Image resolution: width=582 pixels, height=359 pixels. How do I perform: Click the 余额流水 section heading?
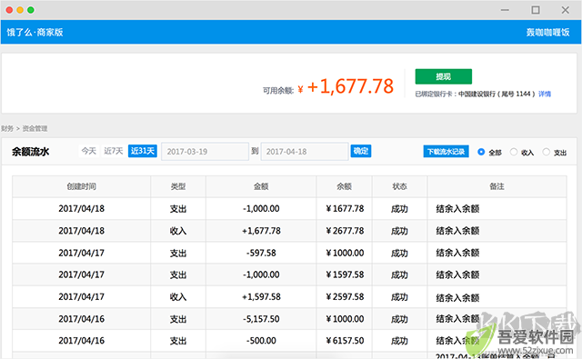pos(30,152)
